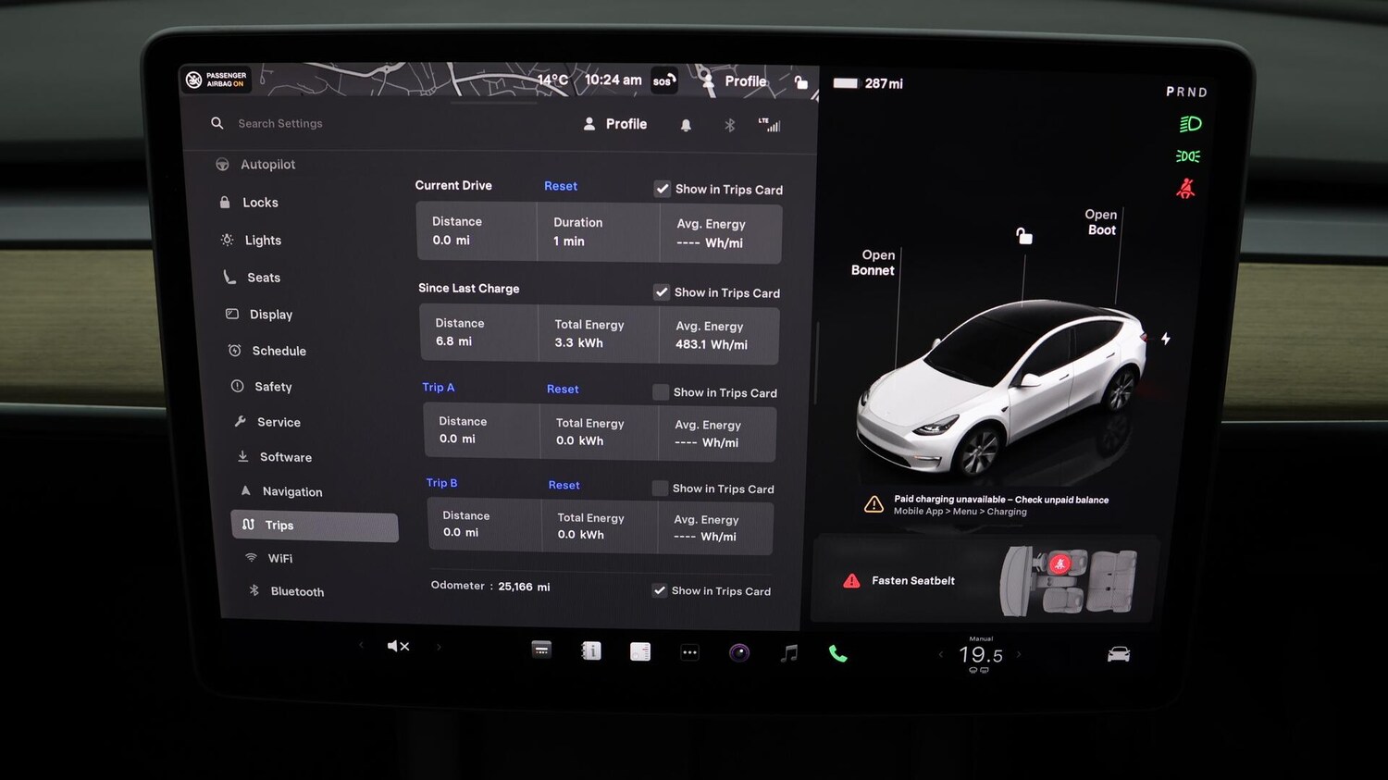Screen dimensions: 1388x780
Task: Open Profile in the settings header
Action: click(615, 124)
